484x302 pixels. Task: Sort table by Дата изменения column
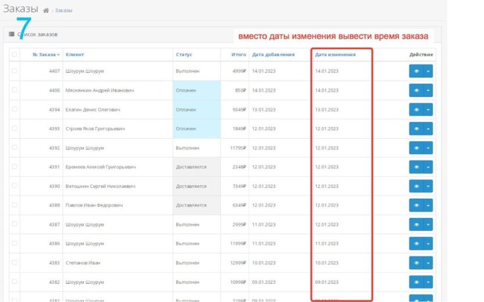335,55
